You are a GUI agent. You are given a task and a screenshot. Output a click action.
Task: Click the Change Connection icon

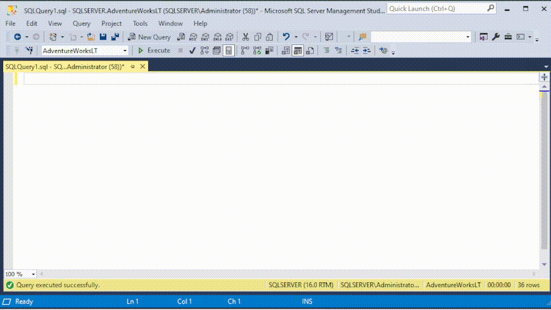(x=29, y=51)
